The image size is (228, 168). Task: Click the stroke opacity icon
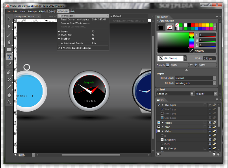(x=196, y=65)
